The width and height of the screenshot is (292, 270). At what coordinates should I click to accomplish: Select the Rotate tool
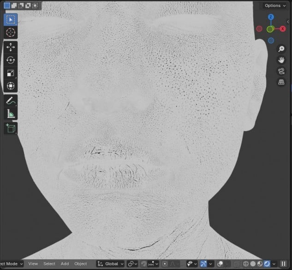tap(11, 60)
